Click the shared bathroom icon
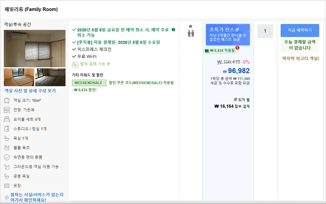Screen dimensions: 326x204 click(7, 176)
